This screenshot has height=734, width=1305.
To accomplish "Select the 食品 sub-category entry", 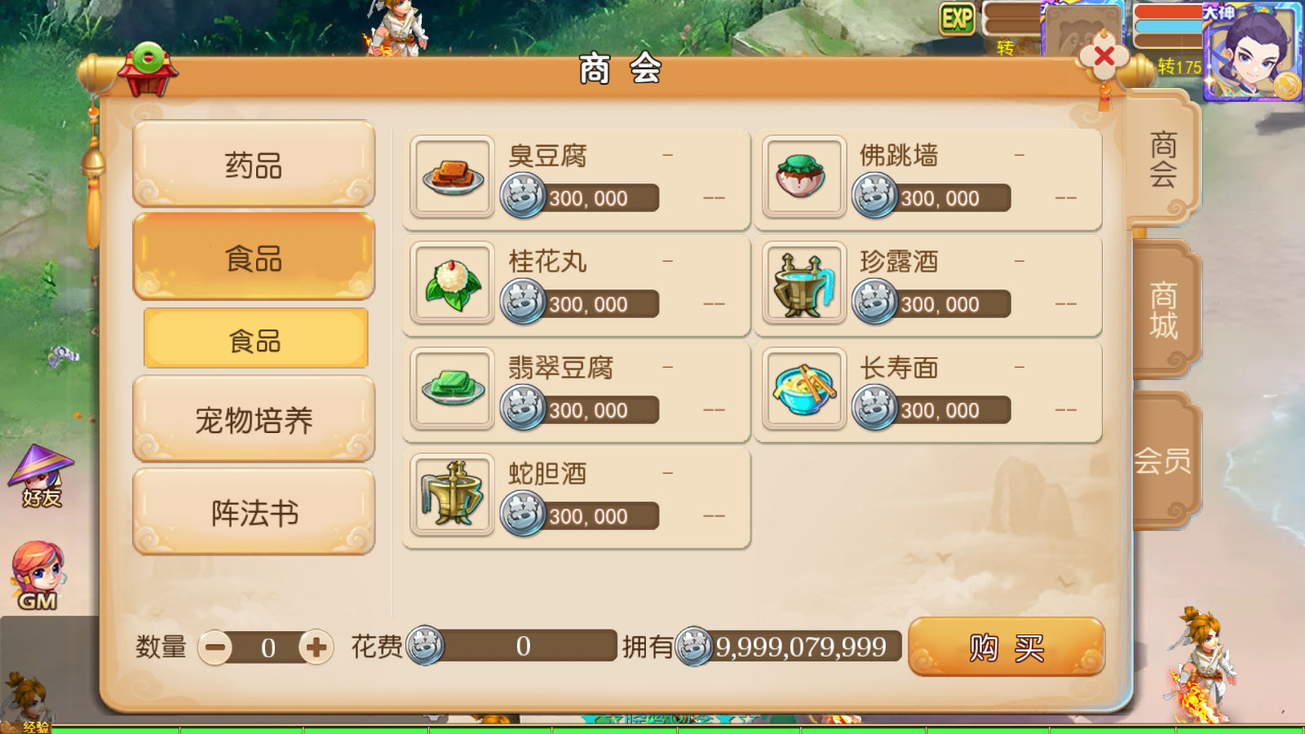I will 255,339.
